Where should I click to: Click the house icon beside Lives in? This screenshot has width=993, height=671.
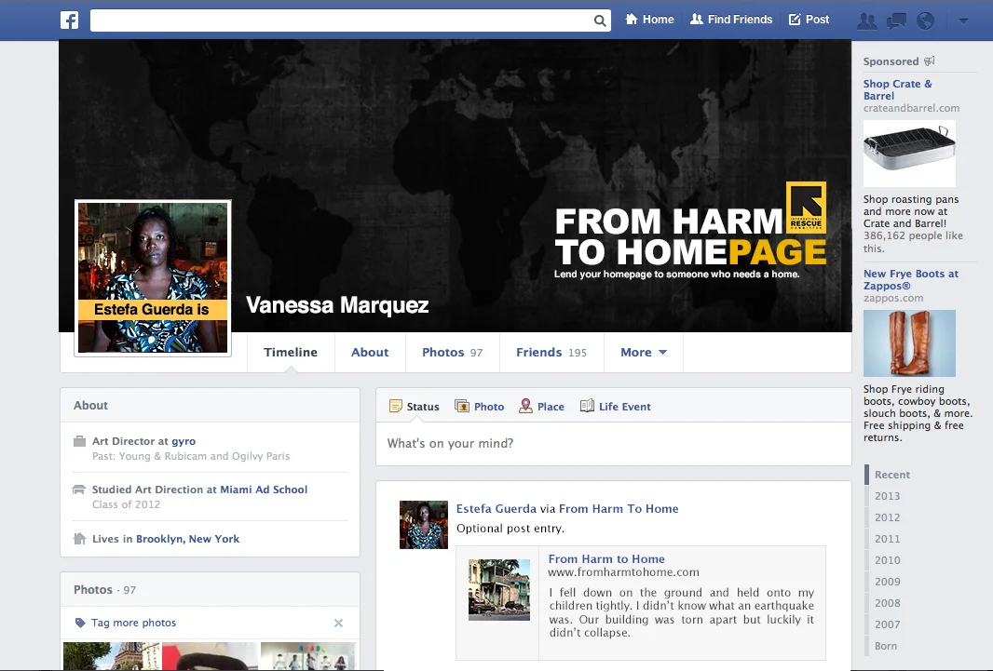tap(79, 539)
